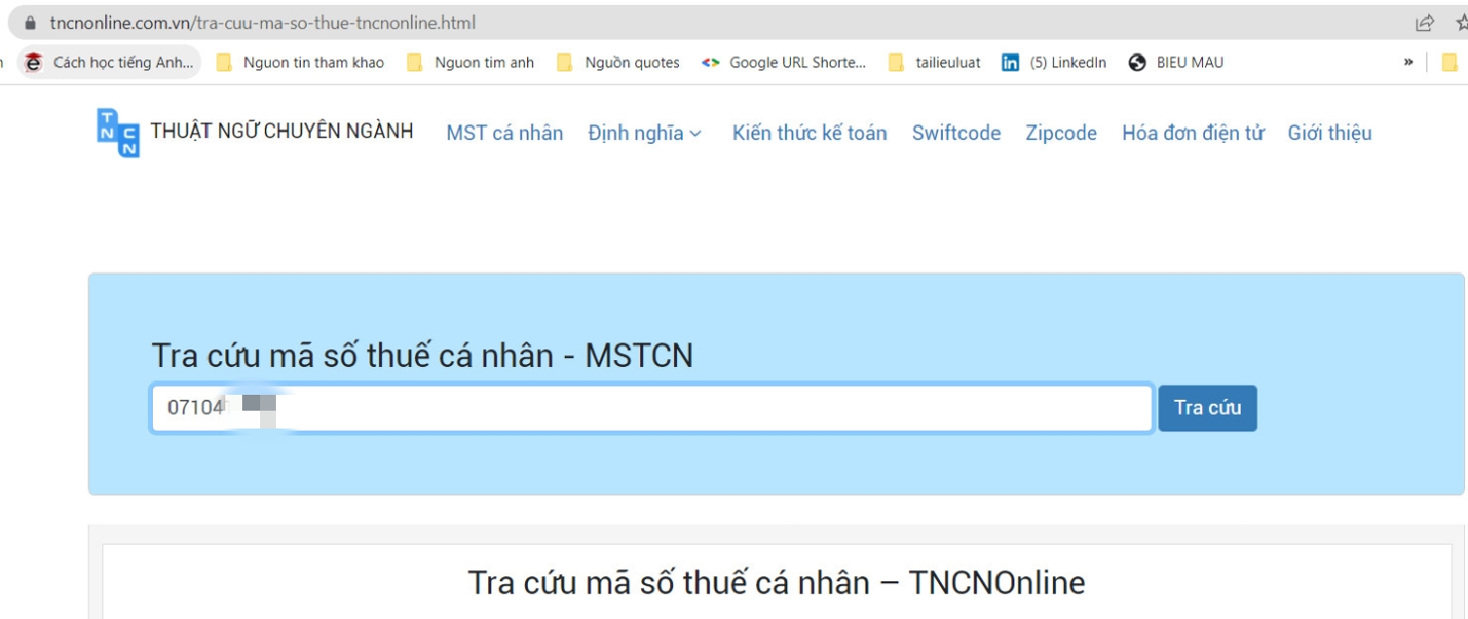
Task: Open the Kiến thức kế toán menu item
Action: click(x=809, y=133)
